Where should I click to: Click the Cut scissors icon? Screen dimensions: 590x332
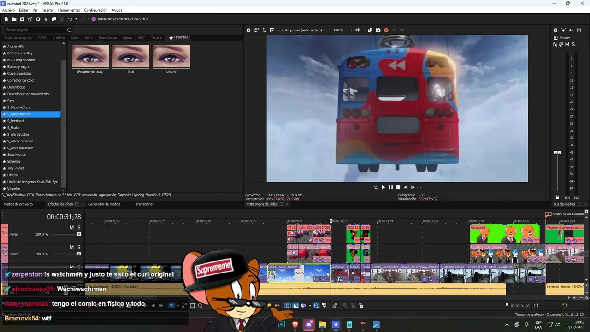46,19
